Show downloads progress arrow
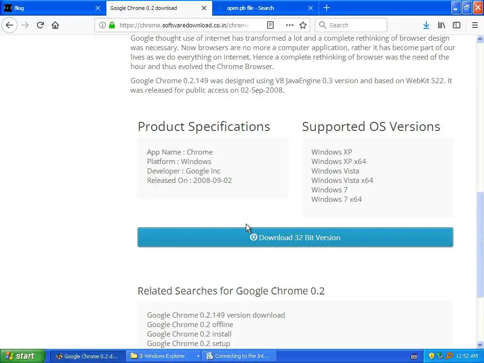Viewport: 484px width, 363px height. click(x=426, y=25)
